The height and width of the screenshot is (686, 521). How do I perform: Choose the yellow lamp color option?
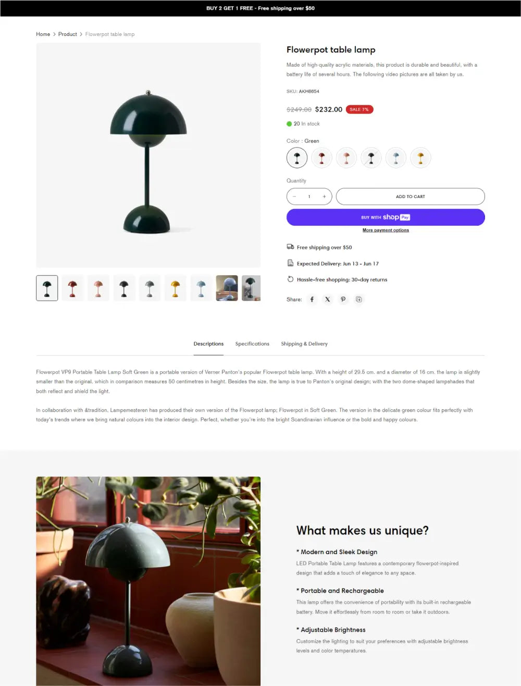pyautogui.click(x=420, y=157)
